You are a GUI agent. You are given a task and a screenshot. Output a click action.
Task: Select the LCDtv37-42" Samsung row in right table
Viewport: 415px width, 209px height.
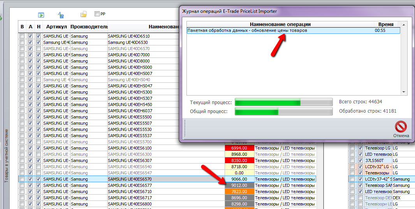(x=382, y=179)
